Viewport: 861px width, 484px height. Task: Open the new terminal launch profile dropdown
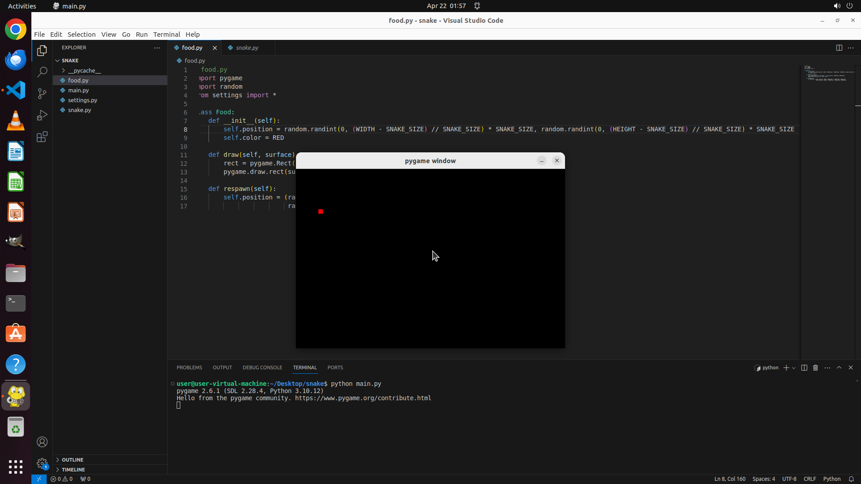pos(794,368)
